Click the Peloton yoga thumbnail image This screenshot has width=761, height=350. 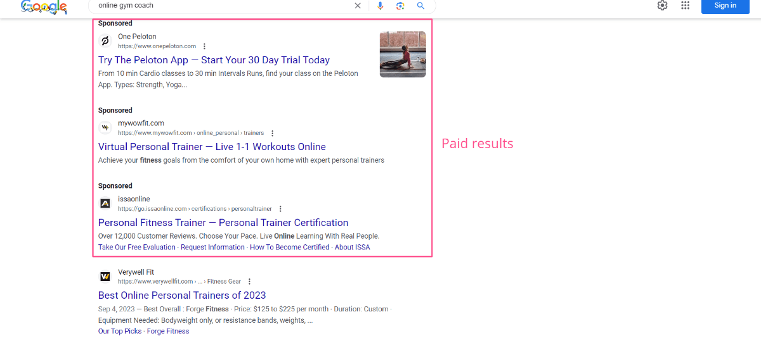coord(403,54)
